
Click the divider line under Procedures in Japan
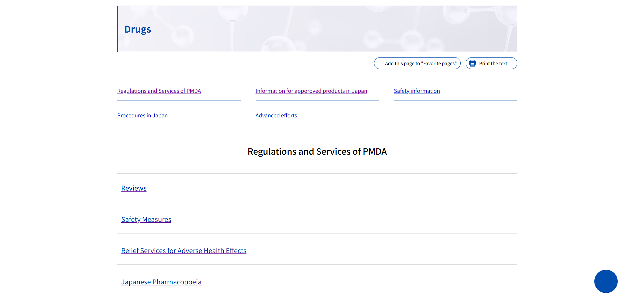click(x=179, y=125)
